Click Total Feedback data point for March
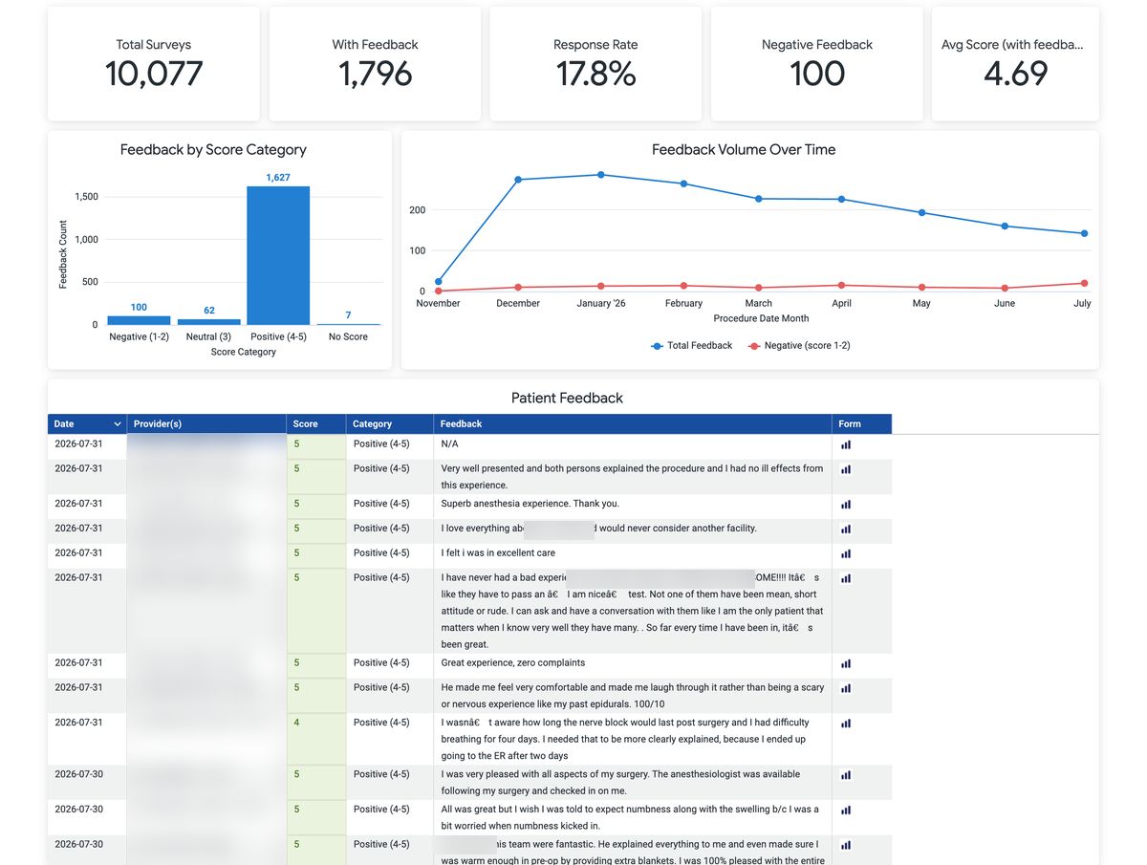This screenshot has width=1147, height=865. click(x=759, y=199)
